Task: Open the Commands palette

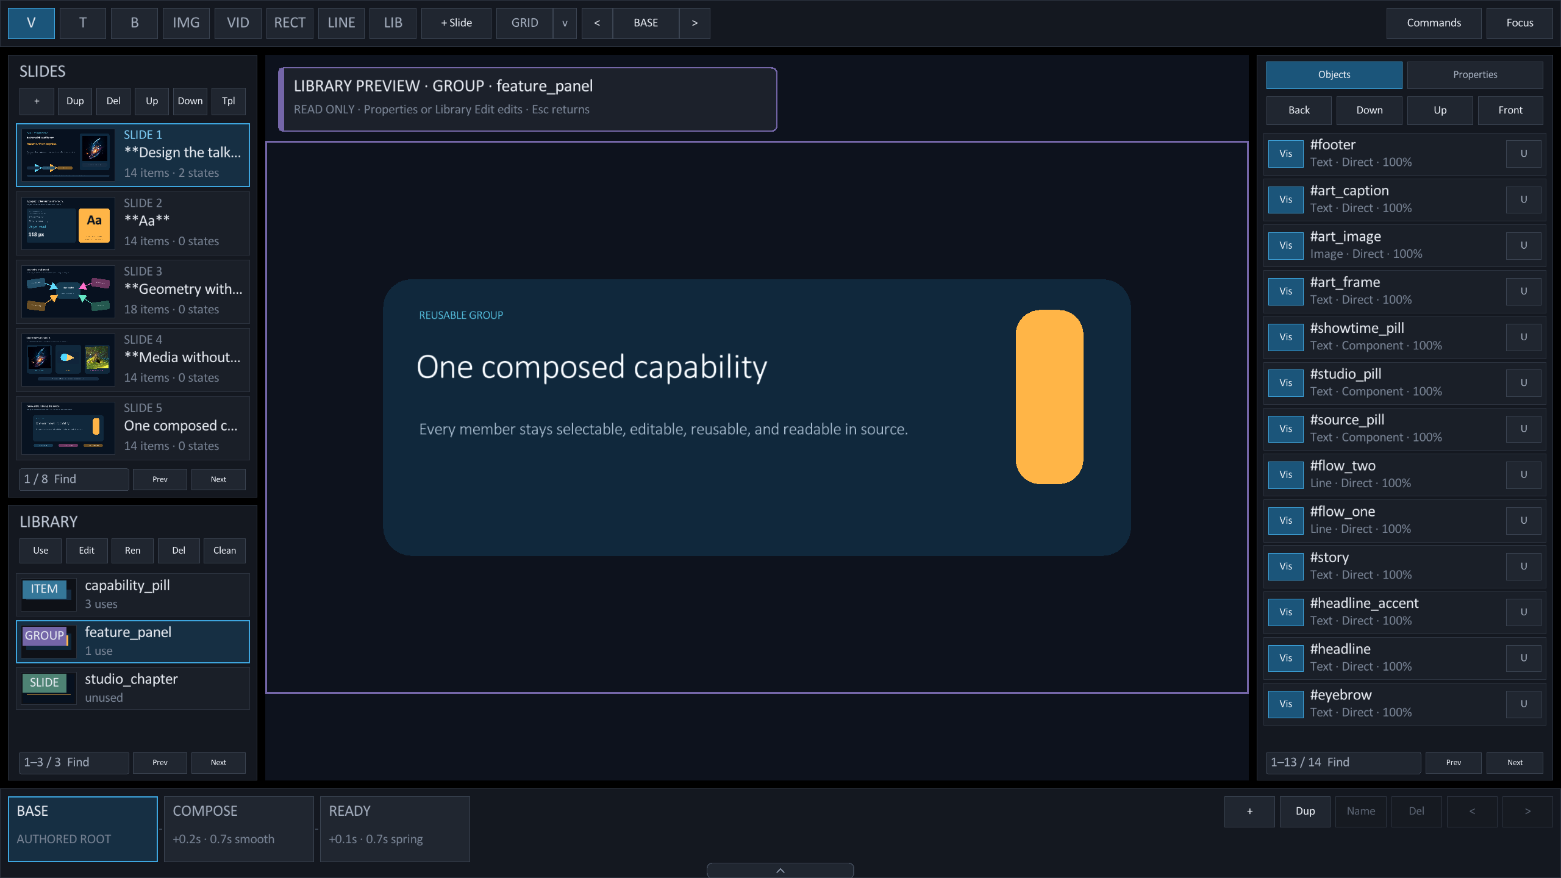Action: (1434, 23)
